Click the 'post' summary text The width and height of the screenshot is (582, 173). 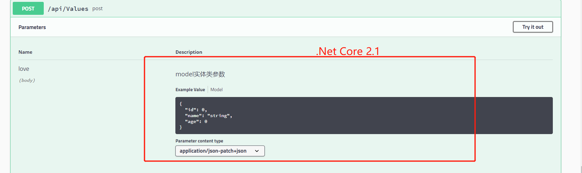point(97,9)
